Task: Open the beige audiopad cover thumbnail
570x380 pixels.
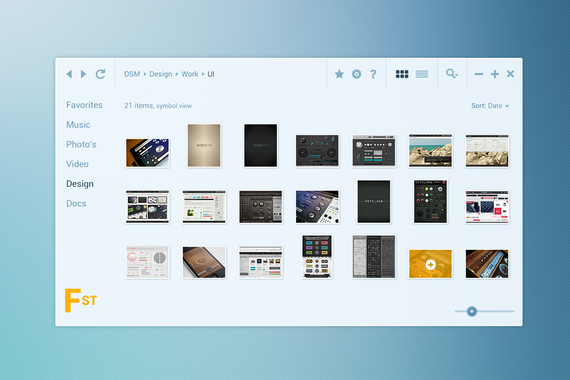Action: pyautogui.click(x=204, y=145)
